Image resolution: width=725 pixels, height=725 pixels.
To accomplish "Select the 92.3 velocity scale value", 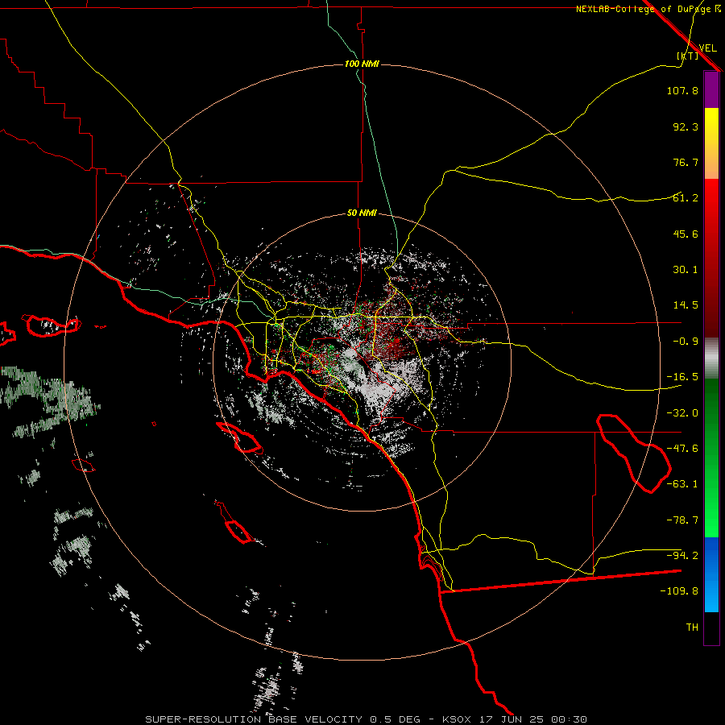I will click(x=686, y=126).
